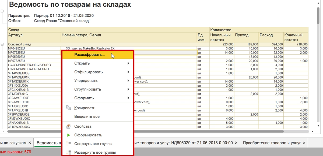Select the 3F2JWXEU00F article cell
The image size is (323, 156).
coord(34,98)
